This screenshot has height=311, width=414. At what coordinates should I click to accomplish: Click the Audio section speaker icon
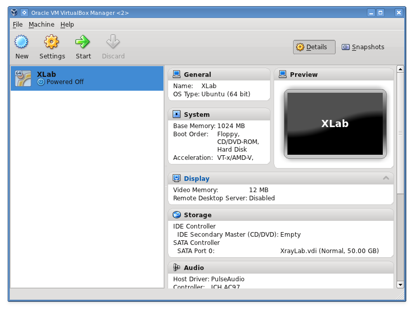tap(176, 267)
